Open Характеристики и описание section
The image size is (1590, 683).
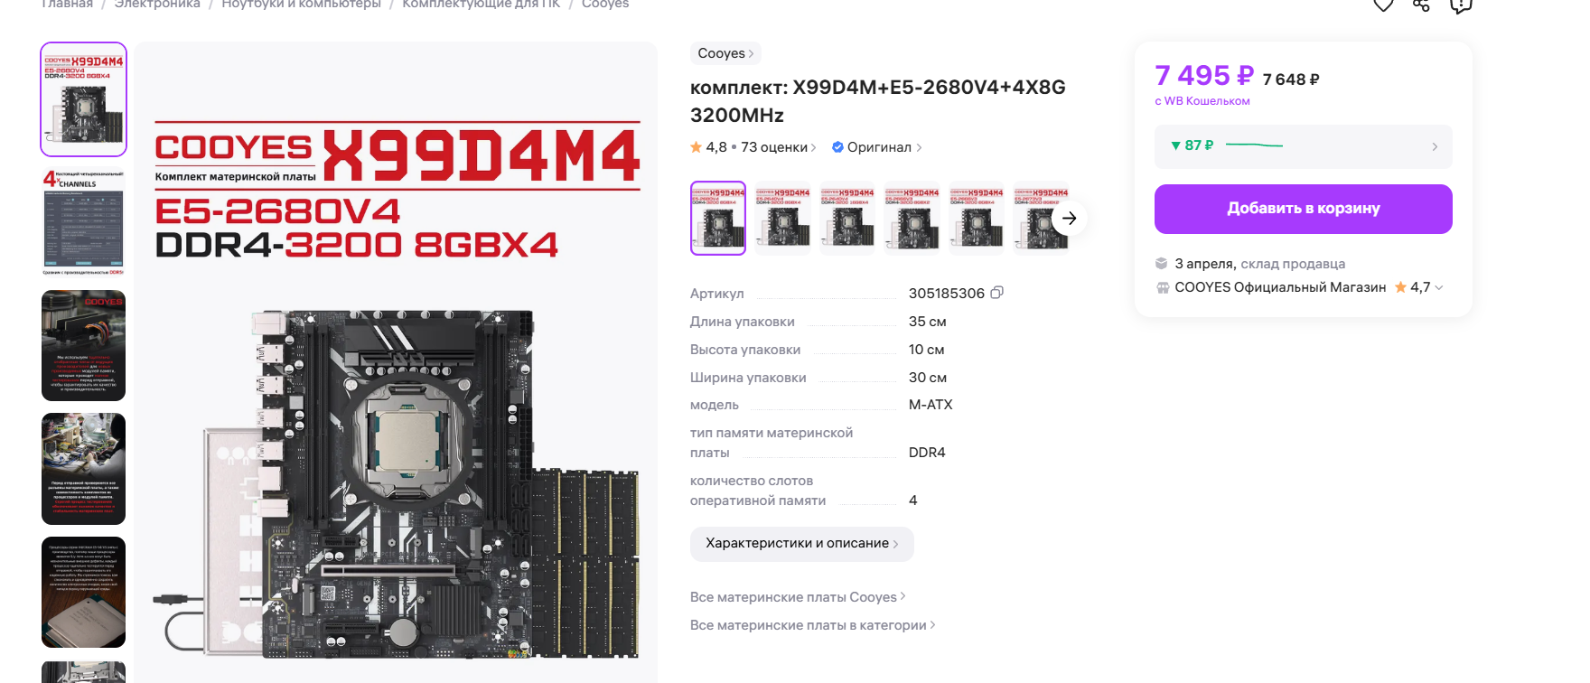point(802,544)
